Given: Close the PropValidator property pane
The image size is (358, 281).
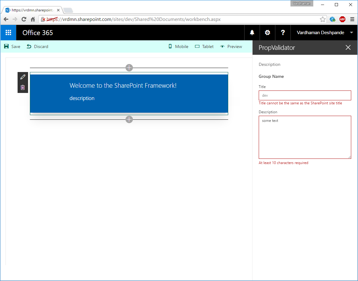Looking at the screenshot, I should 348,47.
